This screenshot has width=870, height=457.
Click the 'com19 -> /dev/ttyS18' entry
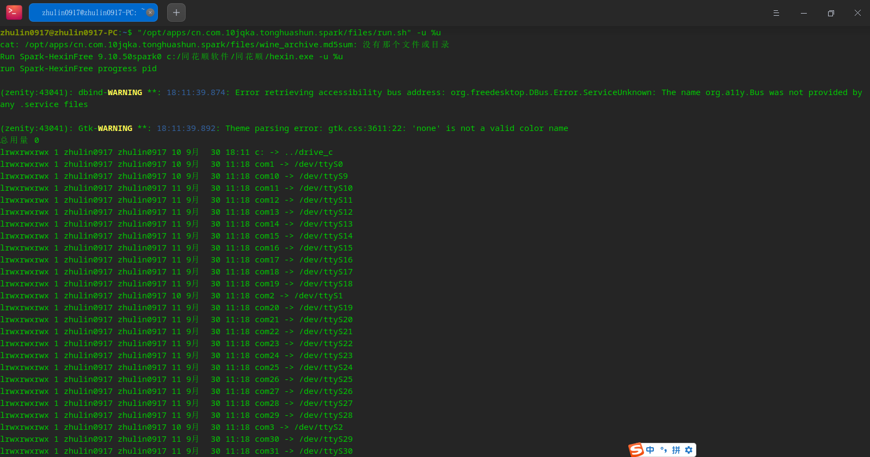click(x=304, y=284)
